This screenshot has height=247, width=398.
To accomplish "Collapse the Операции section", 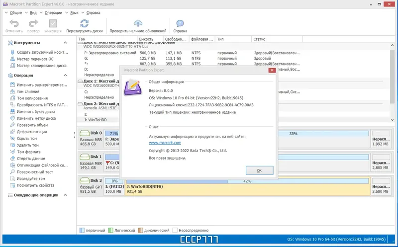I will [x=65, y=76].
